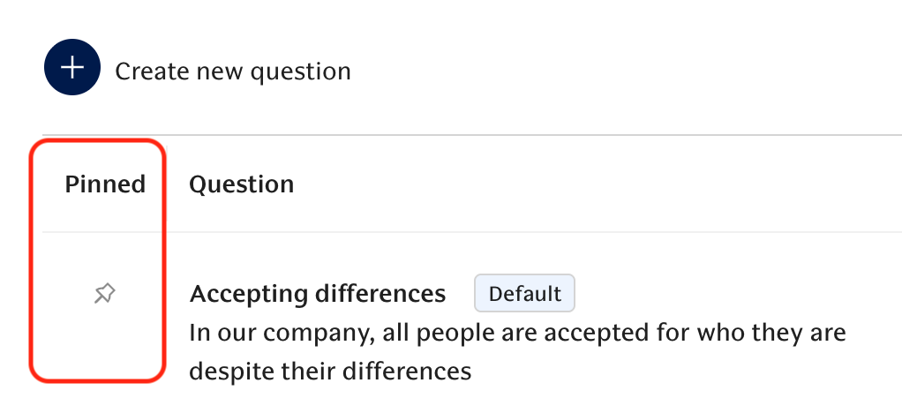Click the 'Default' badge

coord(524,294)
